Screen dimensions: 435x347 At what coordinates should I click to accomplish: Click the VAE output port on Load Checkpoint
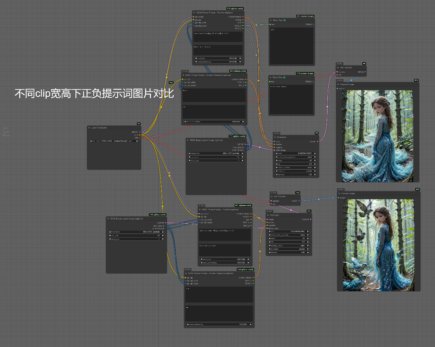(140, 138)
